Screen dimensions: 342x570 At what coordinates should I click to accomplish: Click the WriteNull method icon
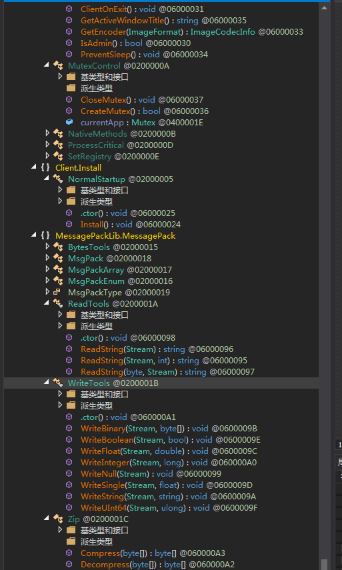point(69,473)
